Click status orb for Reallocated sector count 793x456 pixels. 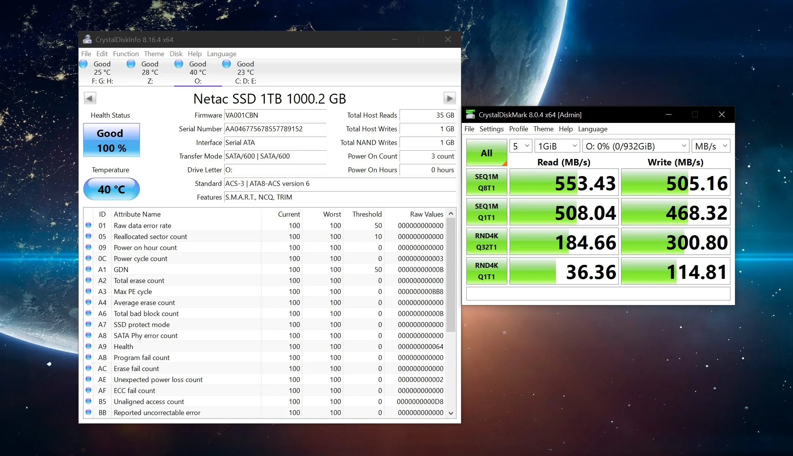(x=88, y=236)
